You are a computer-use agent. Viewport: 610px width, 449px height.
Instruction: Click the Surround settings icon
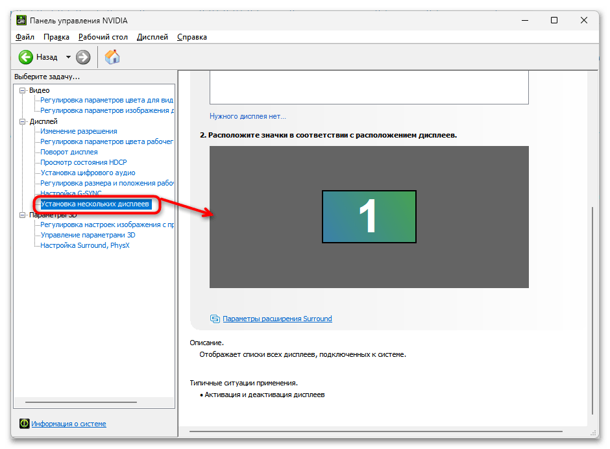pyautogui.click(x=215, y=319)
